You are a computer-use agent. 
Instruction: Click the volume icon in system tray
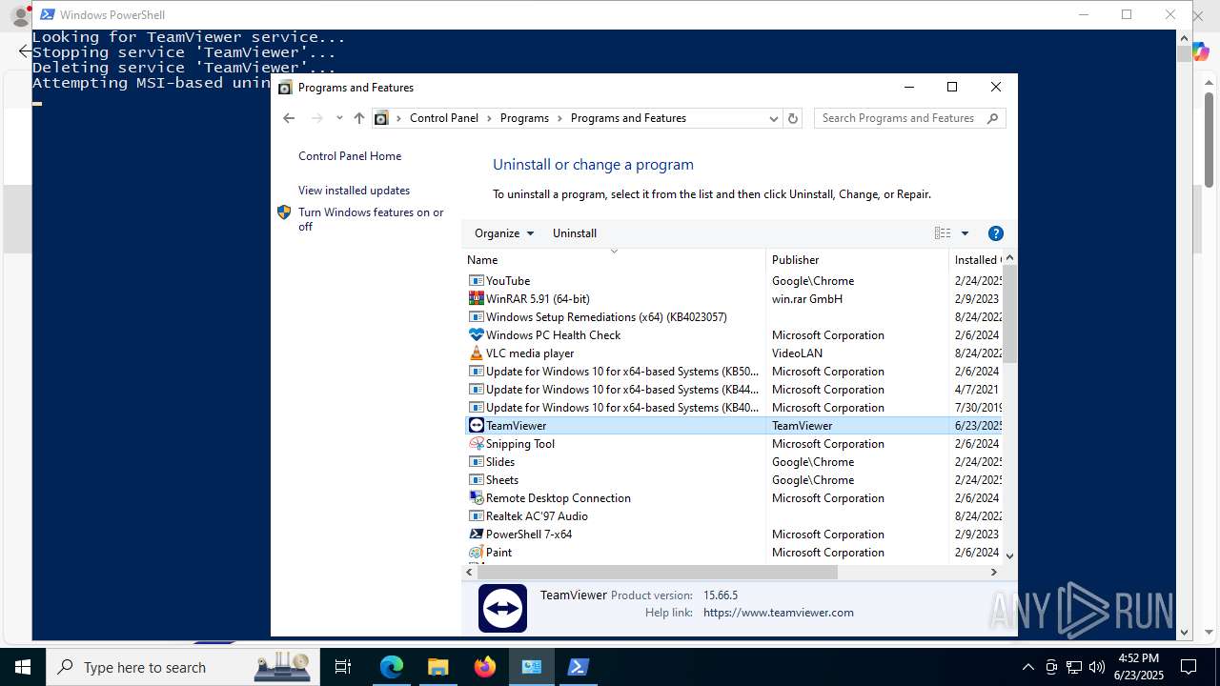(1097, 667)
